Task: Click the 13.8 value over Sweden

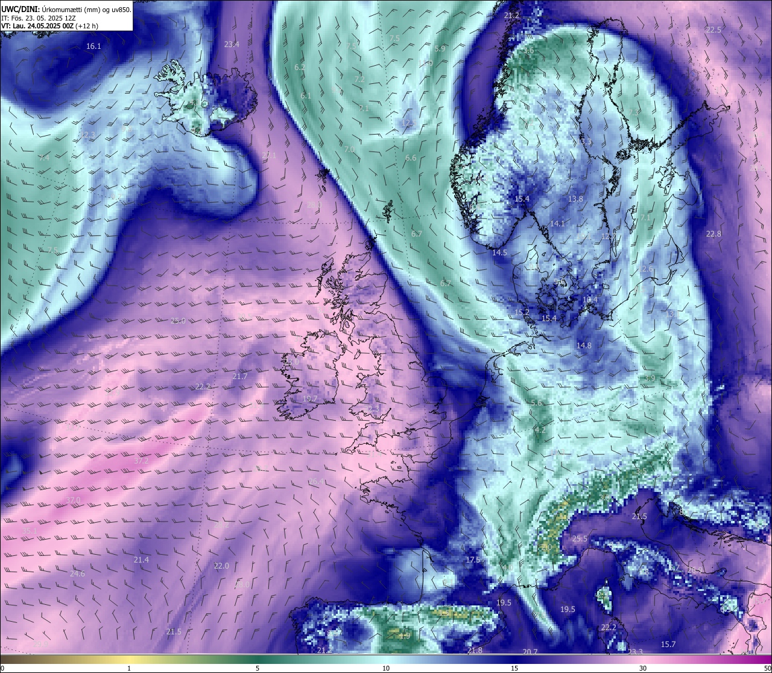Action: 575,199
